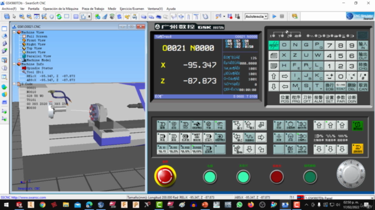The width and height of the screenshot is (375, 210).
Task: Select Right View in the tree
Action: 36,44
